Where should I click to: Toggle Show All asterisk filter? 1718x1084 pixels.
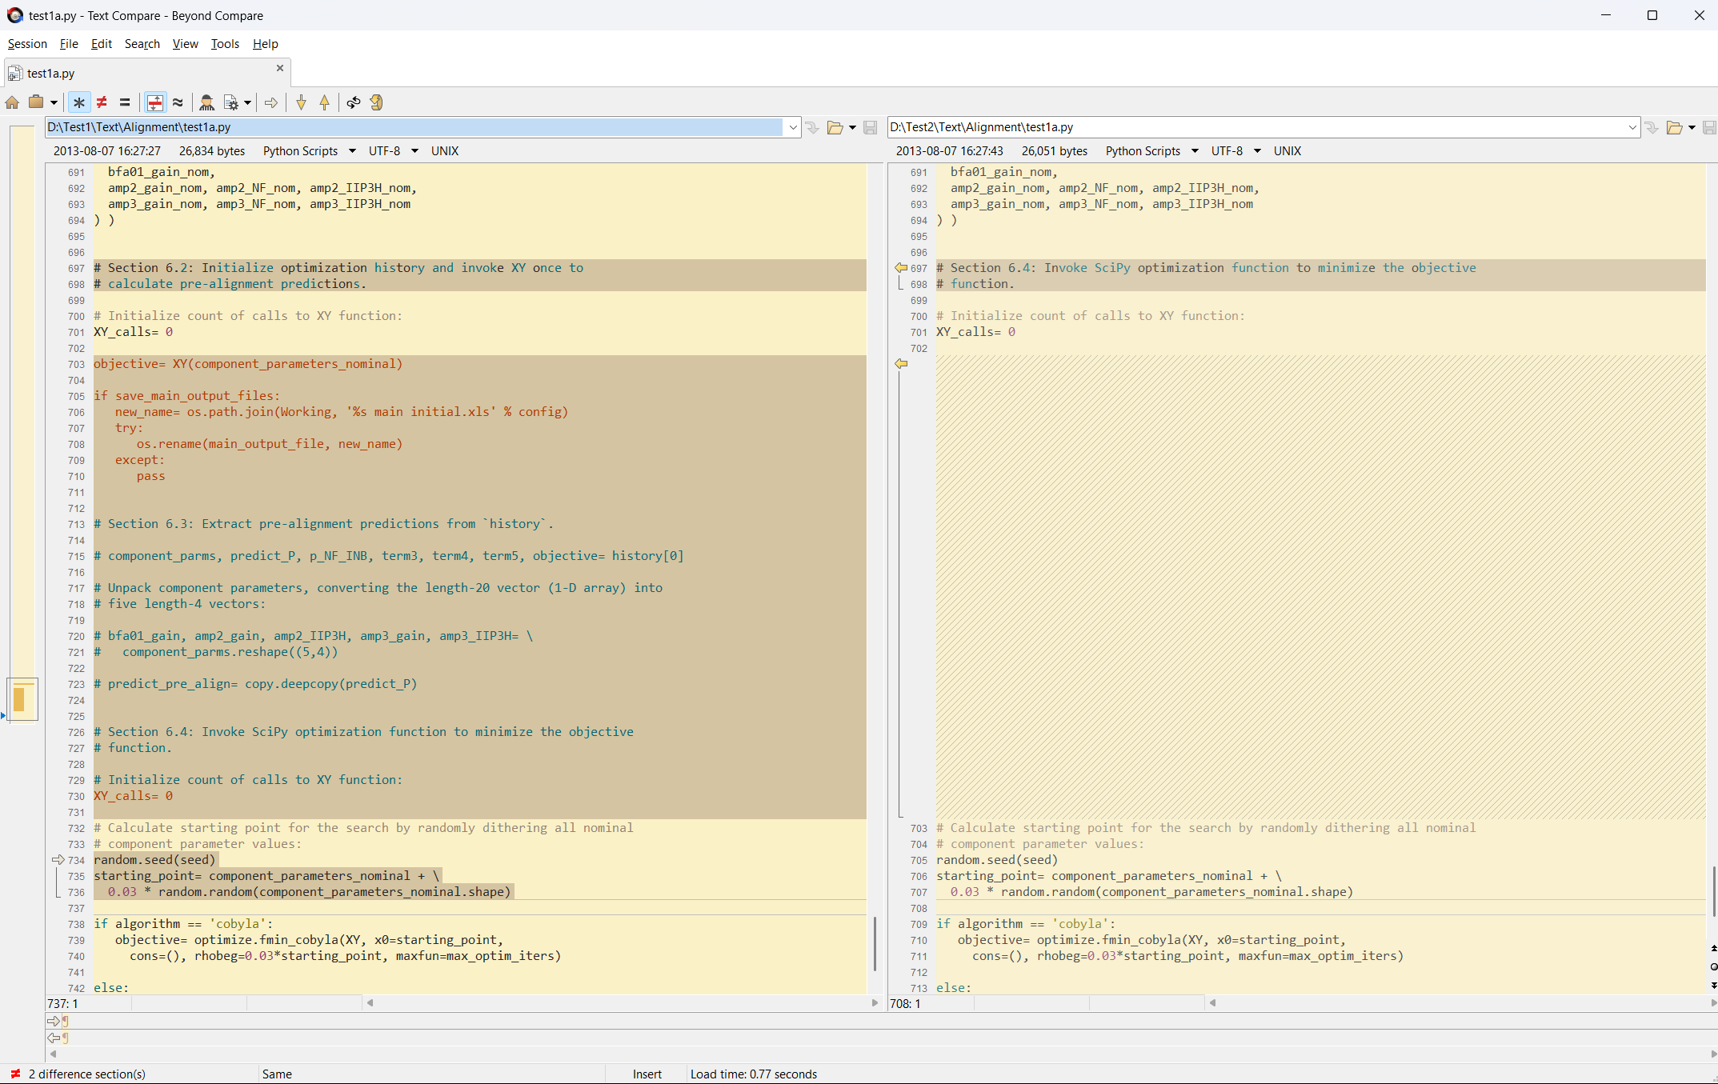pos(78,102)
